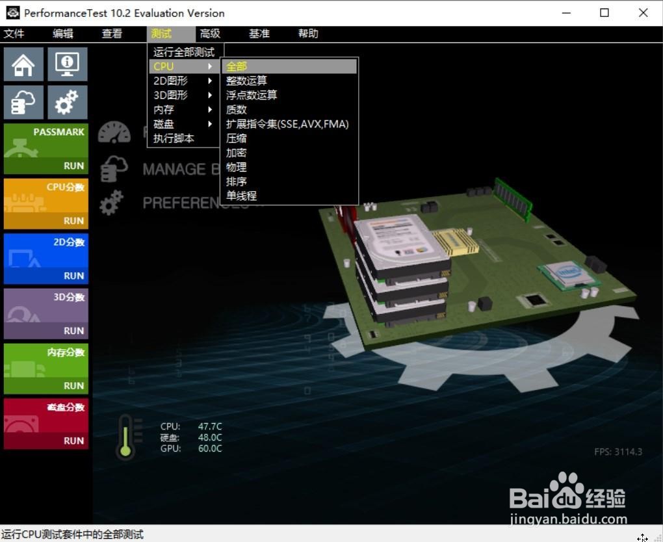
Task: Select 物理 CPU test
Action: click(290, 167)
